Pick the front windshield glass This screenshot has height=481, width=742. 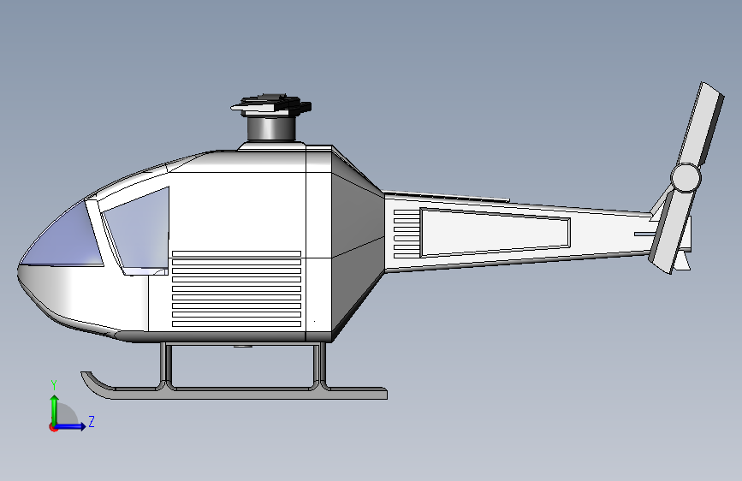point(62,234)
